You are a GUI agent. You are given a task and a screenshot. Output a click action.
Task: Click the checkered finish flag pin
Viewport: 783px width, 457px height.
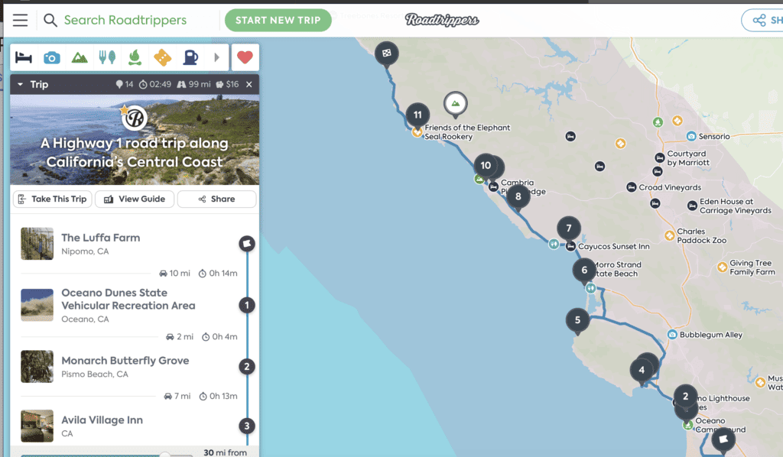(386, 54)
